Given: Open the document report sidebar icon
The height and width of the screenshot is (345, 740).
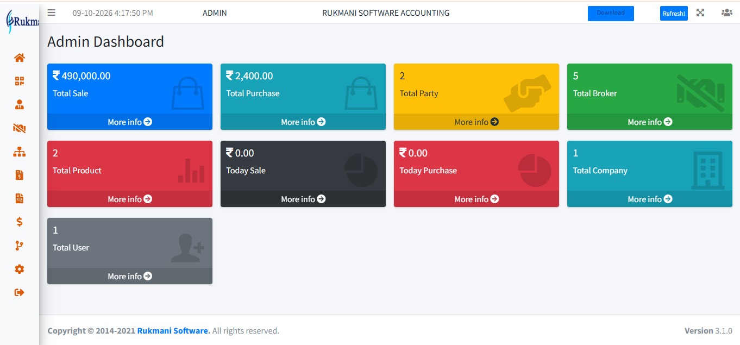Looking at the screenshot, I should 20,198.
